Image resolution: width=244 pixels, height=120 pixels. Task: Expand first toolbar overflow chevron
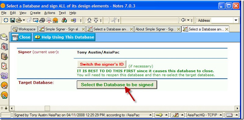[x=81, y=20]
